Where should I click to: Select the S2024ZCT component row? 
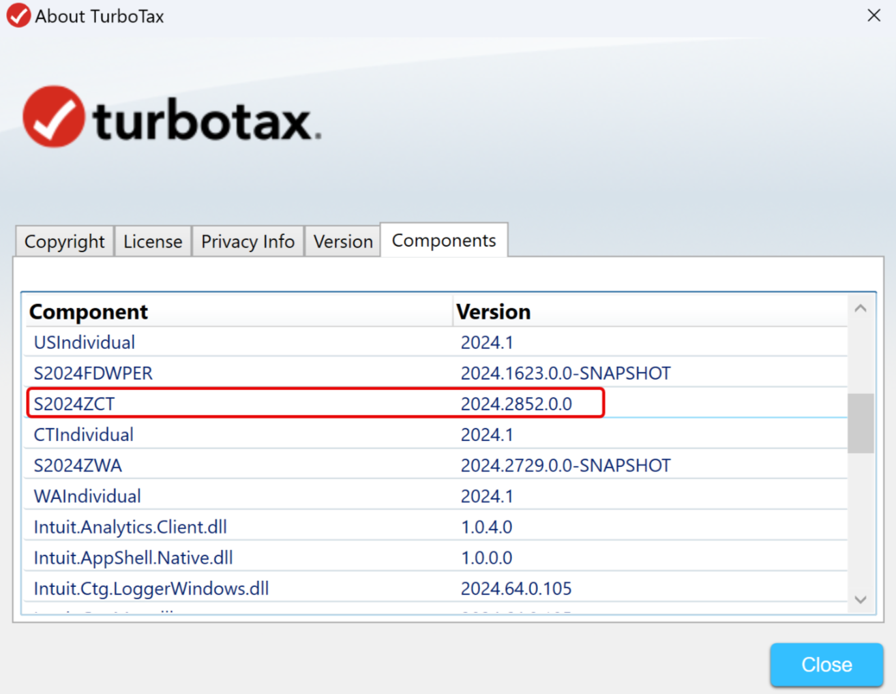click(436, 404)
